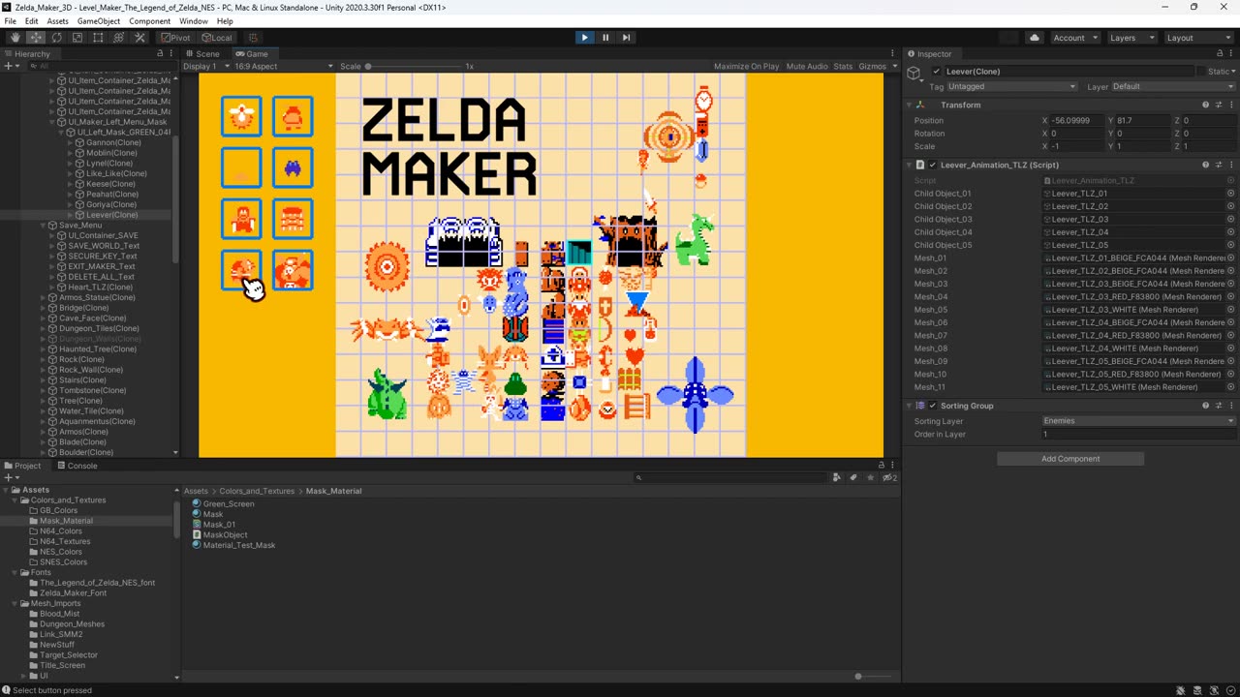Toggle Maximize On Play
1240x697 pixels.
click(x=746, y=67)
